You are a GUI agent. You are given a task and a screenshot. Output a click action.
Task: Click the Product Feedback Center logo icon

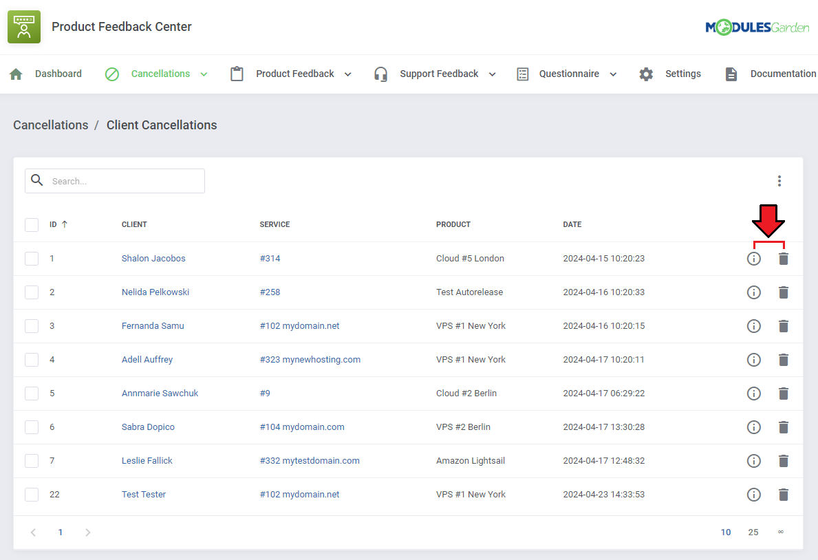click(24, 27)
